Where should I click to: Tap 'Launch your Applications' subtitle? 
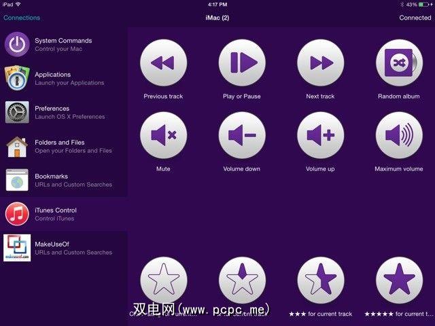coord(69,83)
